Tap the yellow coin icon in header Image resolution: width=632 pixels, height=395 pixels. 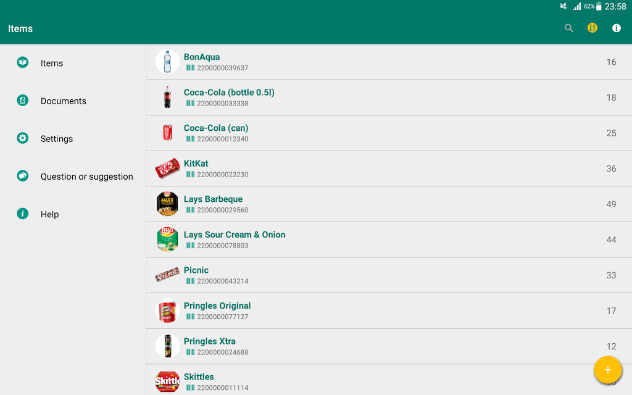click(x=592, y=28)
